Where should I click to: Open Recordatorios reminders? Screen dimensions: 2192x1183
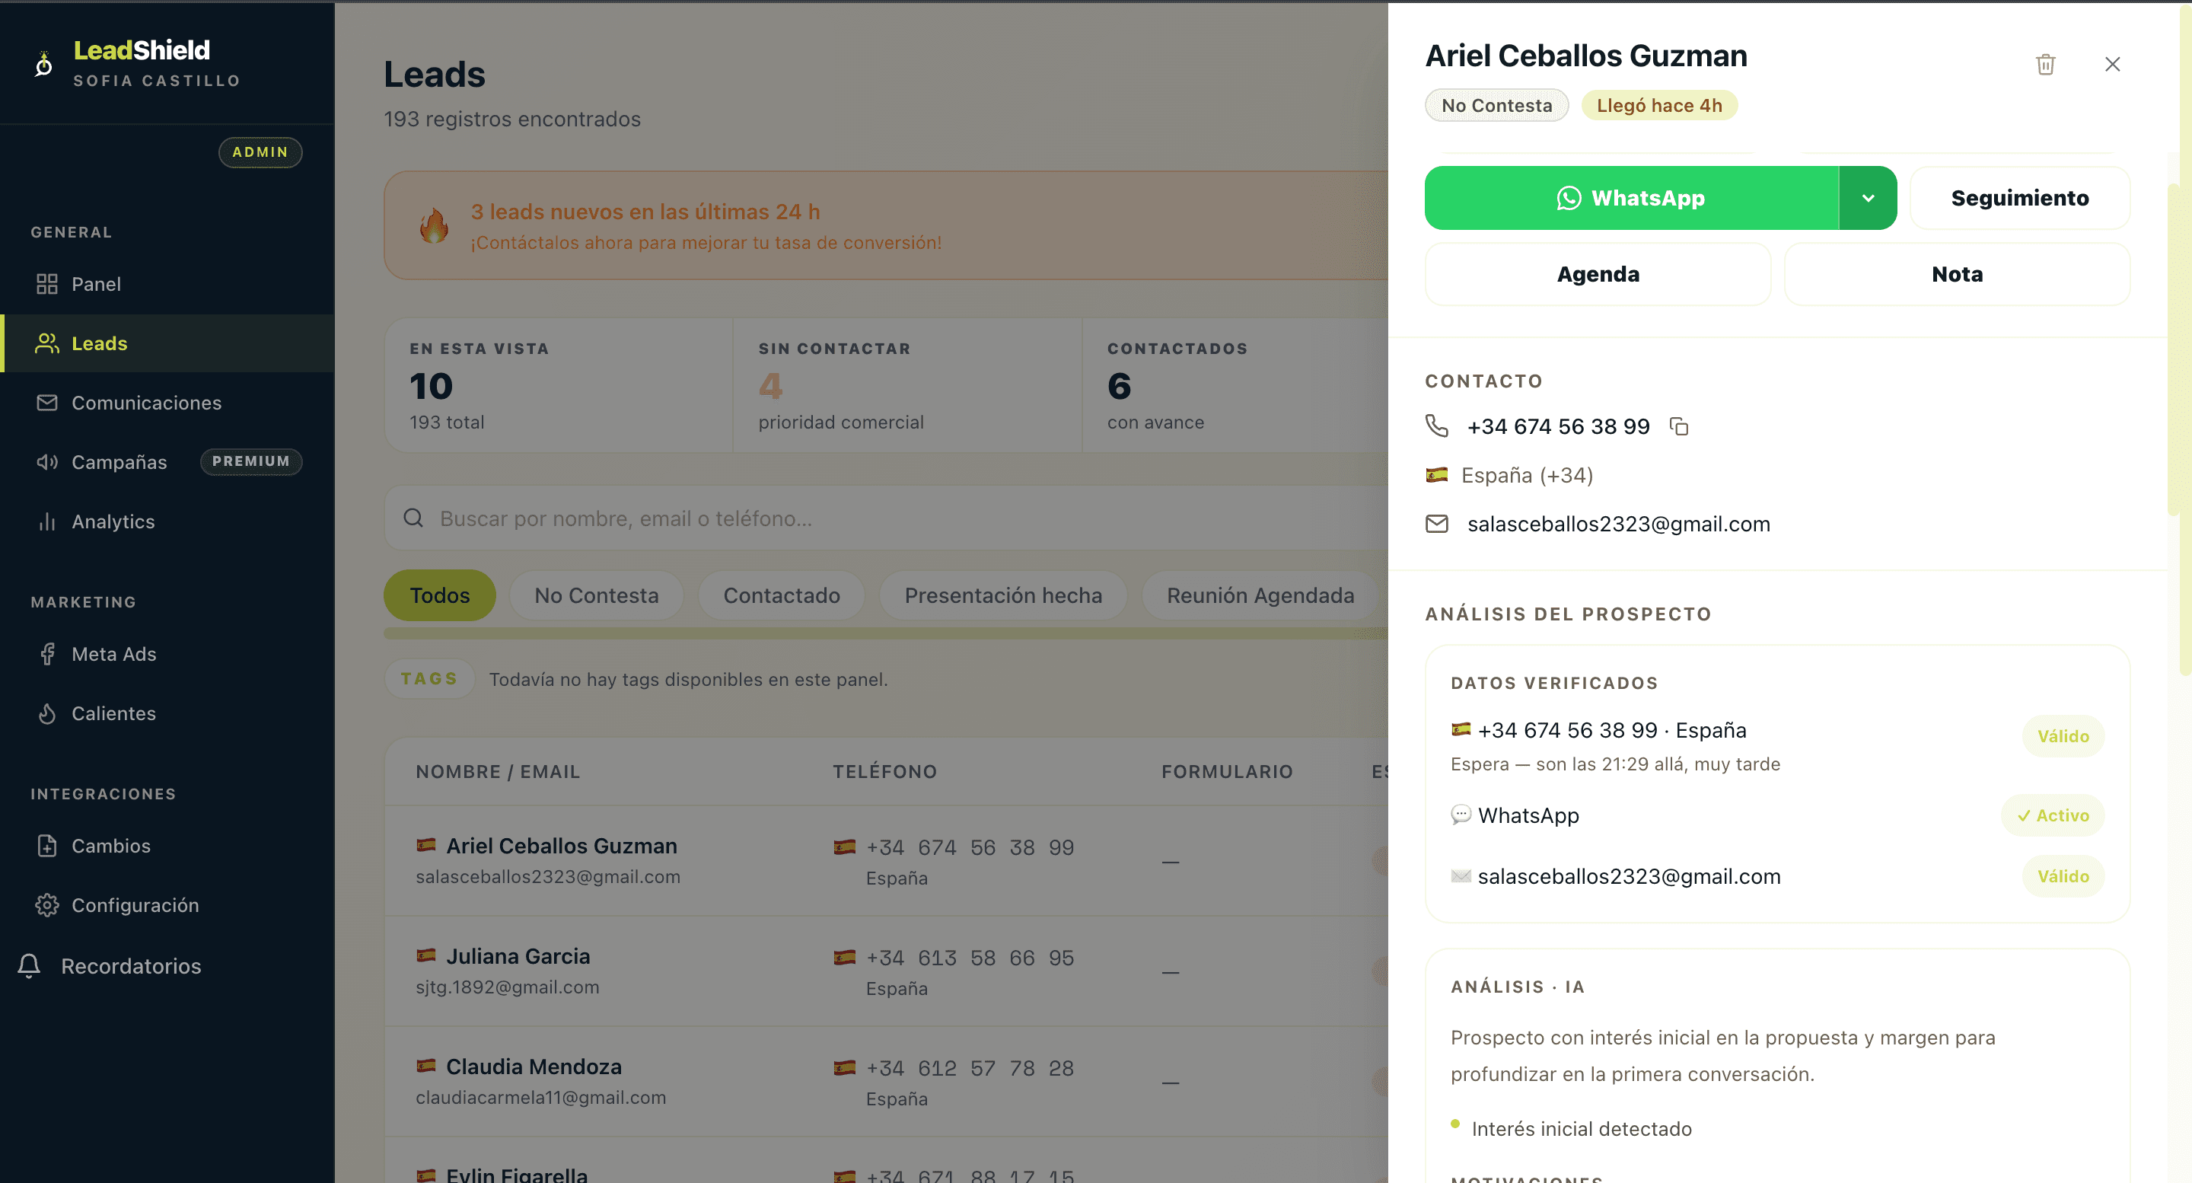(167, 965)
